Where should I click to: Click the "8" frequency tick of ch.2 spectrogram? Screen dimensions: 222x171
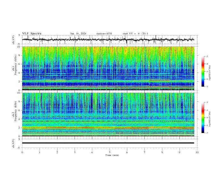(20, 102)
